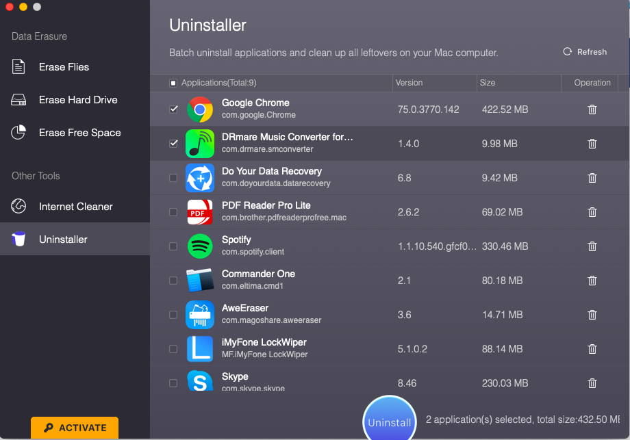Click the Erase Files document icon in sidebar

coord(18,66)
